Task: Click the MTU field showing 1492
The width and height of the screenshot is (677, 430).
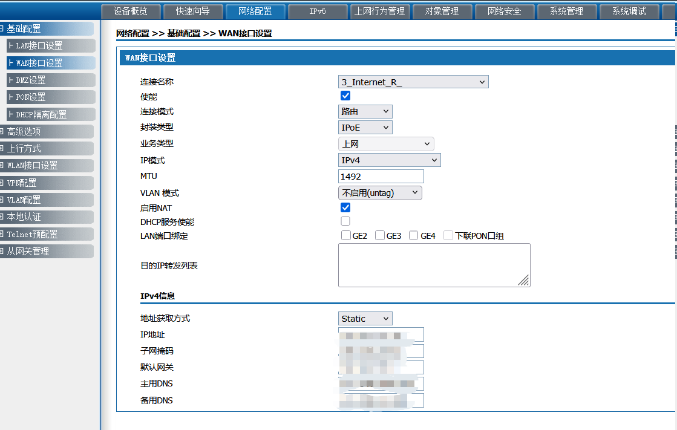Action: coord(381,177)
